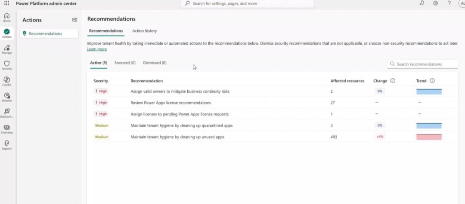Collapse the Actions side panel
This screenshot has width=465, height=204.
[x=75, y=20]
